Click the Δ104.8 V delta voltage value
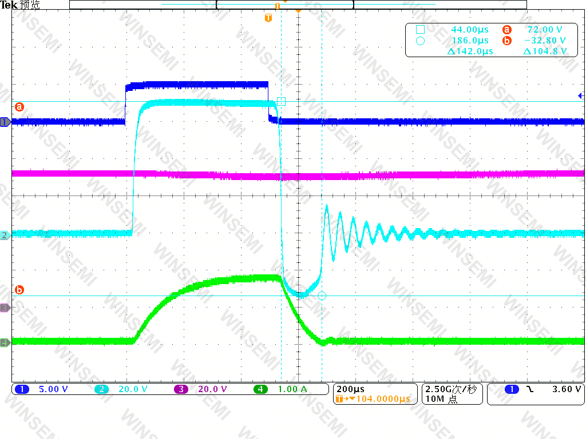The width and height of the screenshot is (586, 439). [545, 51]
